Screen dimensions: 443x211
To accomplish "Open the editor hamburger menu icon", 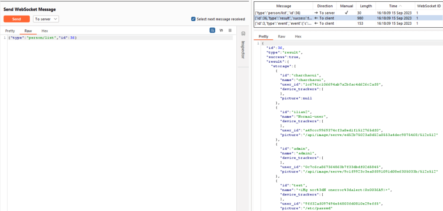I will pos(230,31).
